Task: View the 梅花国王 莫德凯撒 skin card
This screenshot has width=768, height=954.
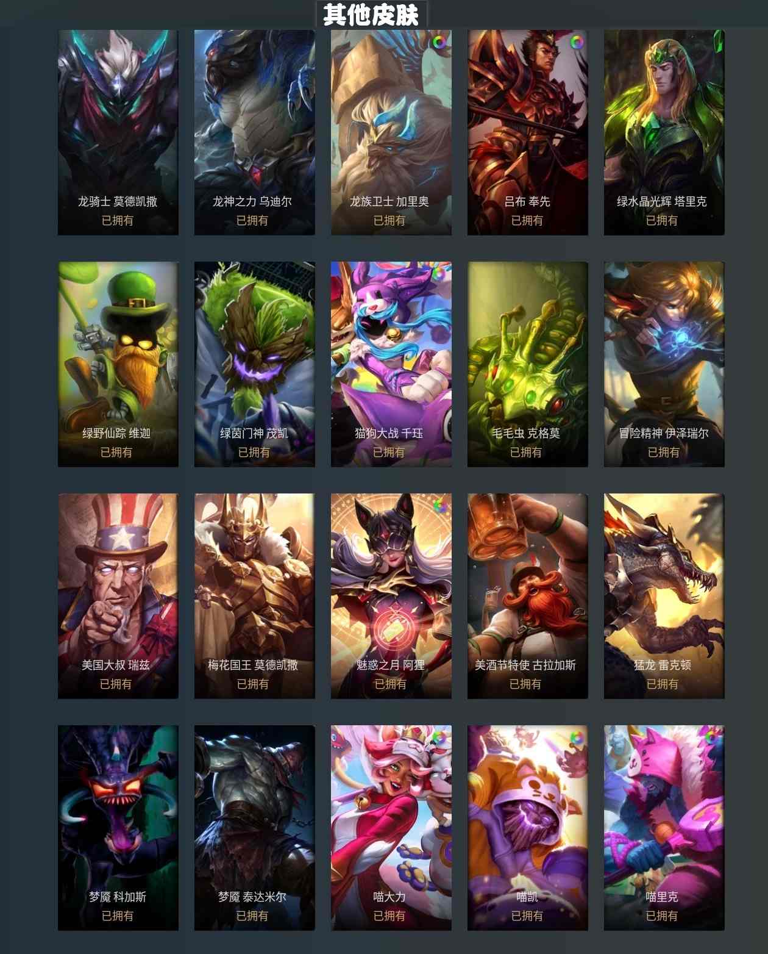Action: point(255,596)
